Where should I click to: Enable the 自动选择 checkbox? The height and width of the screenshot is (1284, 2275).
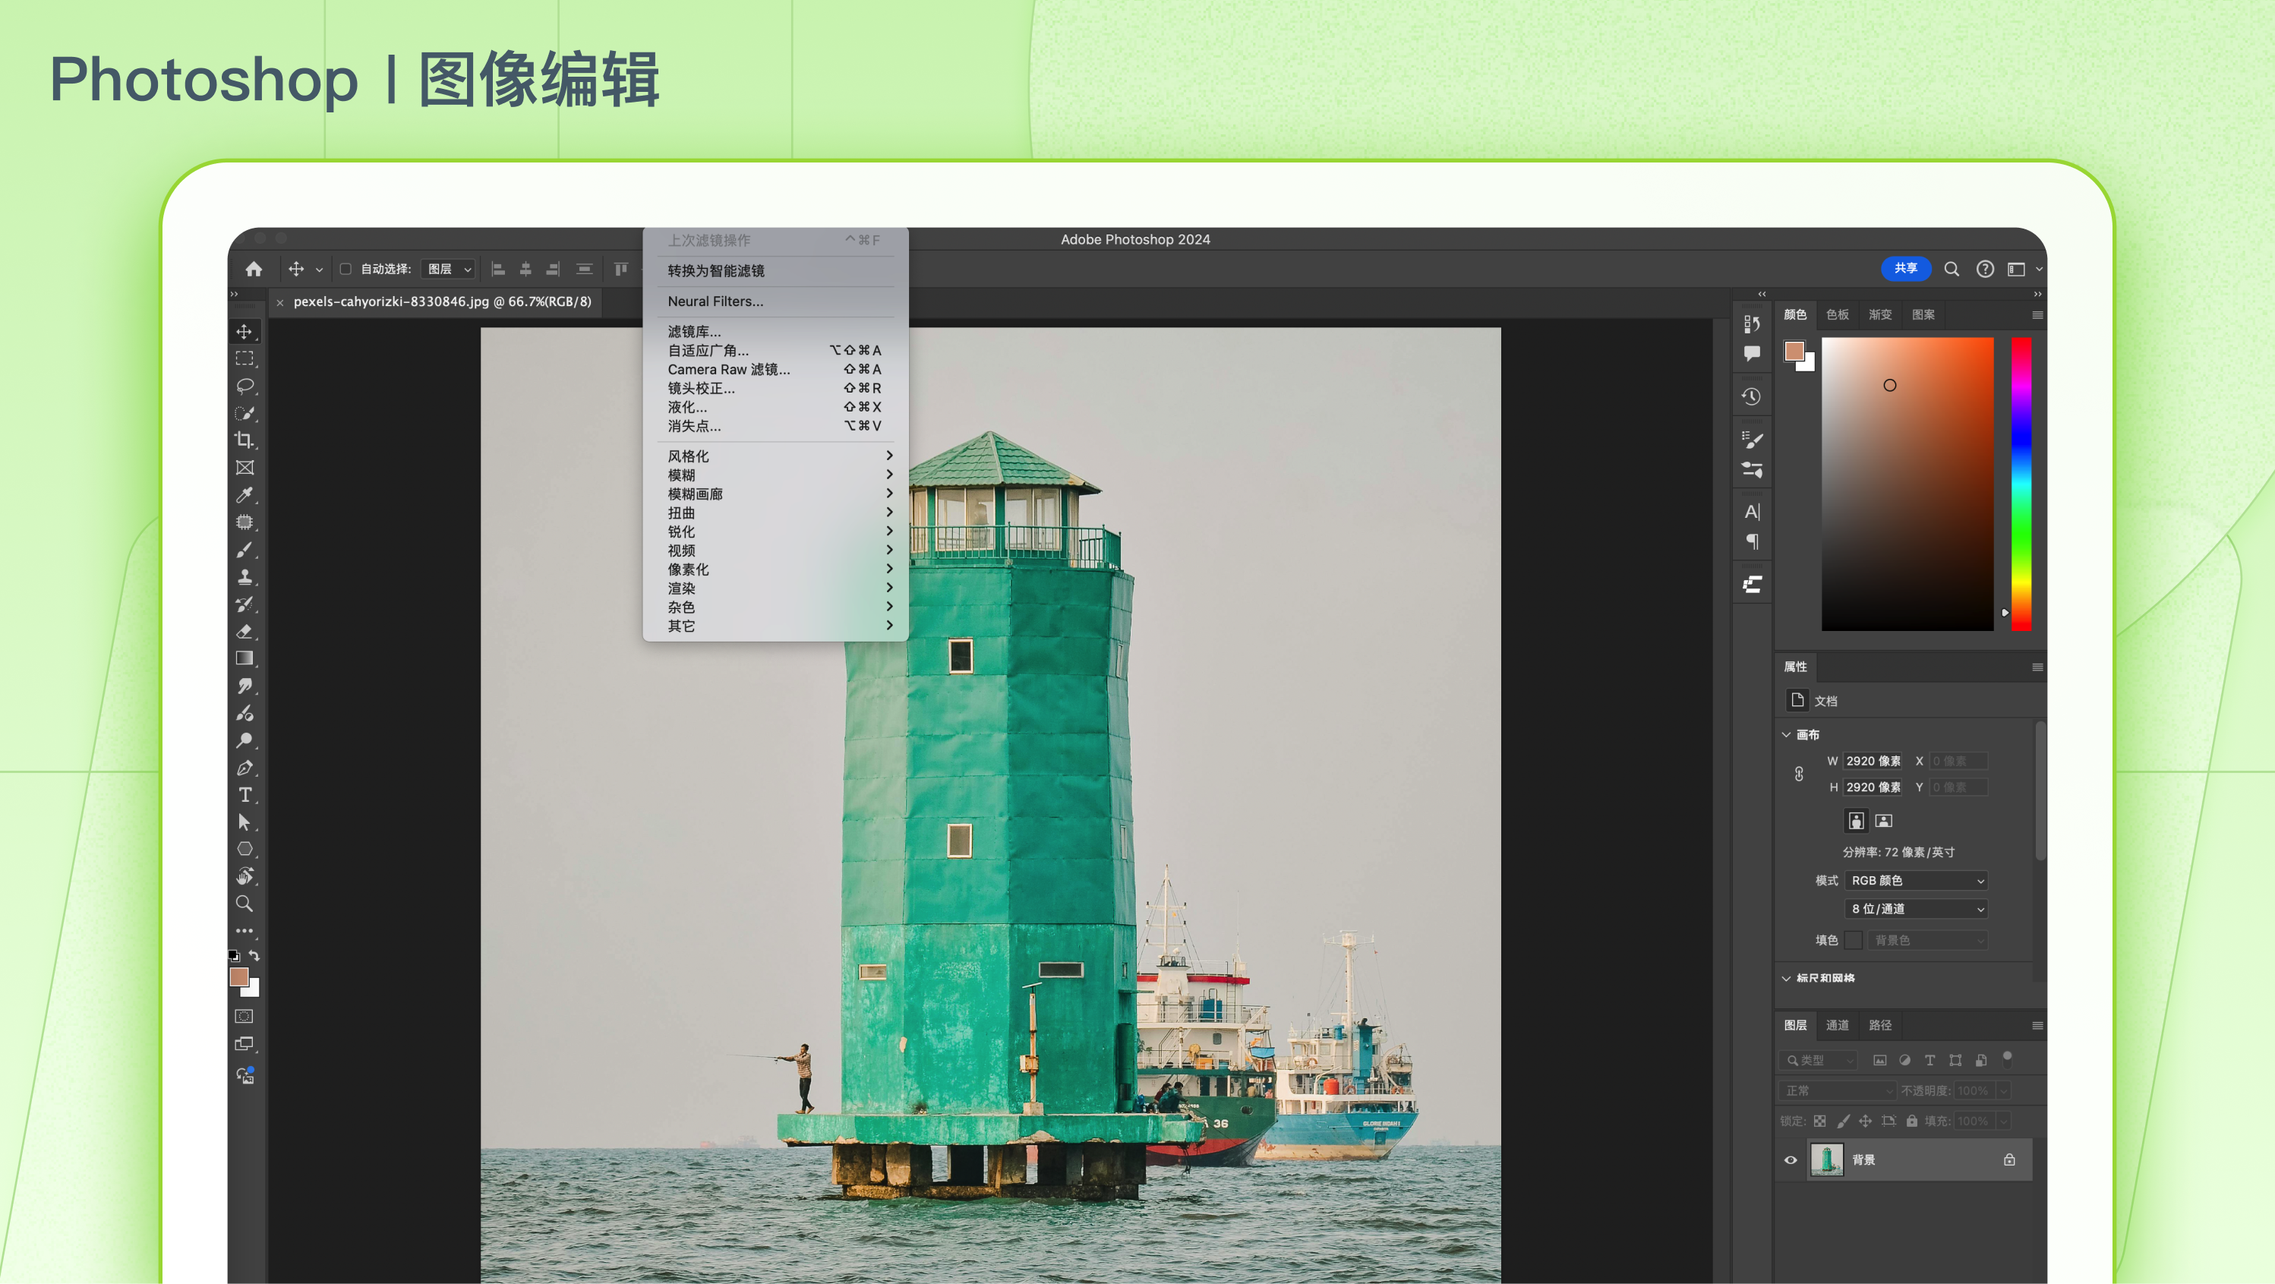coord(346,269)
